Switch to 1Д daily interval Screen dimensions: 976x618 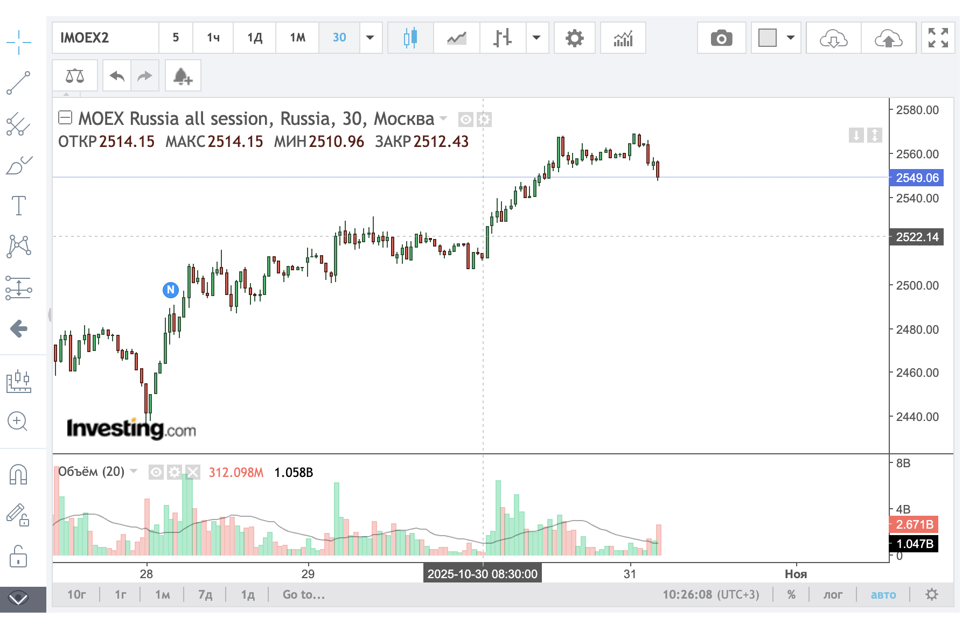click(x=255, y=38)
